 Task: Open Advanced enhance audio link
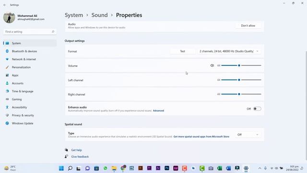158,111
